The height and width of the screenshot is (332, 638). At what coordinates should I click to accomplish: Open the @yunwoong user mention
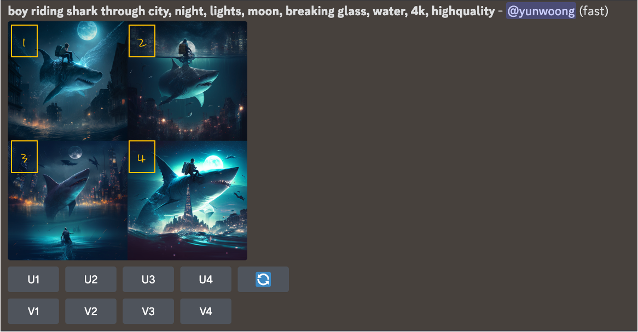pyautogui.click(x=541, y=11)
